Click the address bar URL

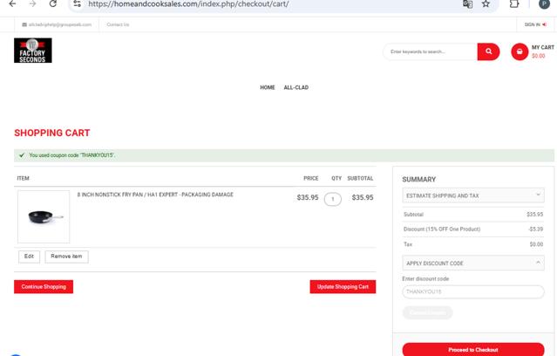[188, 3]
